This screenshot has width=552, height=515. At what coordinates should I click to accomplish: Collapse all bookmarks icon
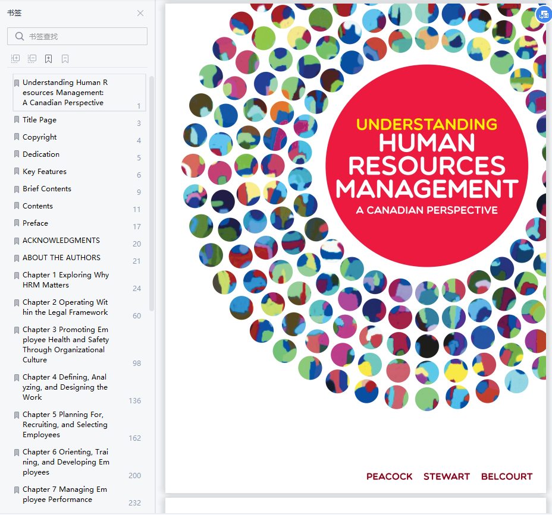tap(32, 59)
